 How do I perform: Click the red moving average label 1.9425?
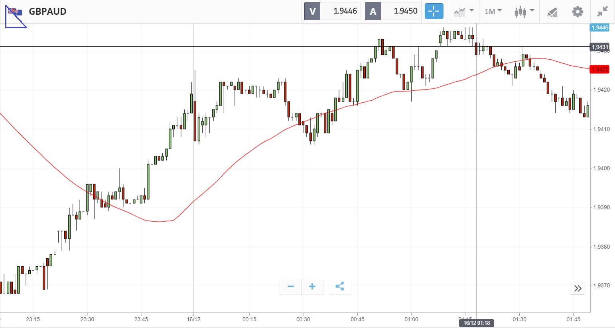599,70
